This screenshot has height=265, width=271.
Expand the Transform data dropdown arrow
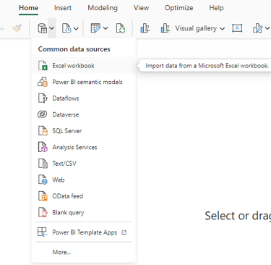pyautogui.click(x=106, y=28)
